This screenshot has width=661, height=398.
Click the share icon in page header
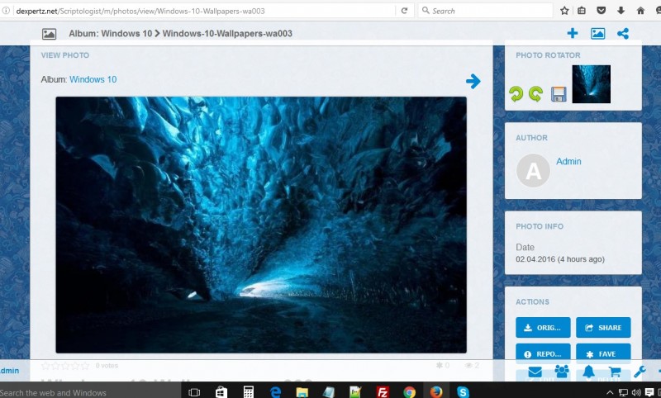tap(623, 33)
